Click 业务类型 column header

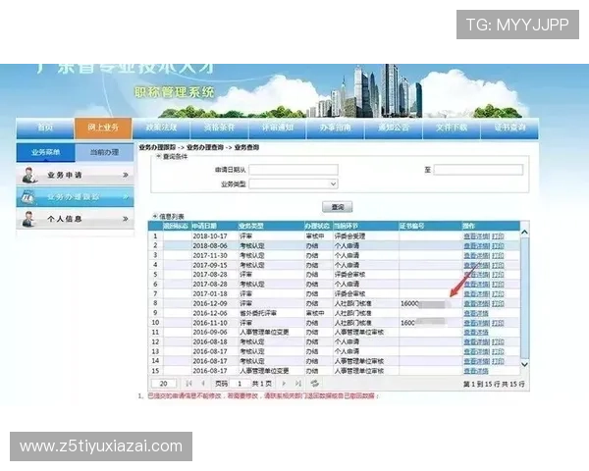click(271, 226)
